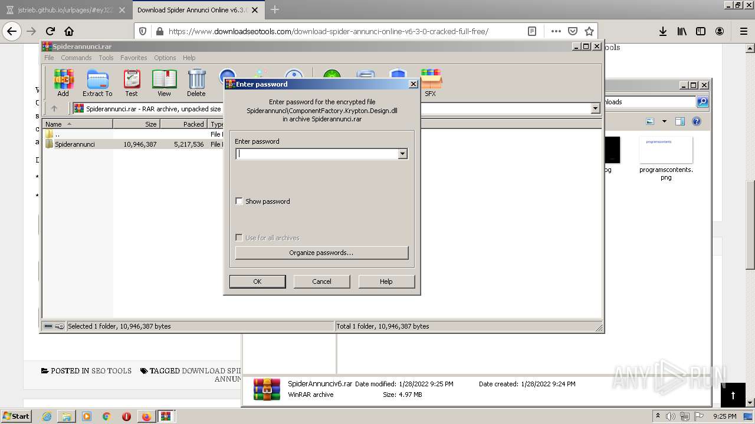
Task: Close the Enter password dialog
Action: [x=413, y=84]
